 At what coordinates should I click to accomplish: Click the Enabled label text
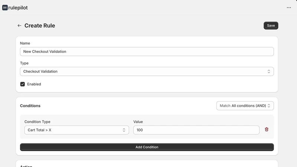(x=34, y=84)
